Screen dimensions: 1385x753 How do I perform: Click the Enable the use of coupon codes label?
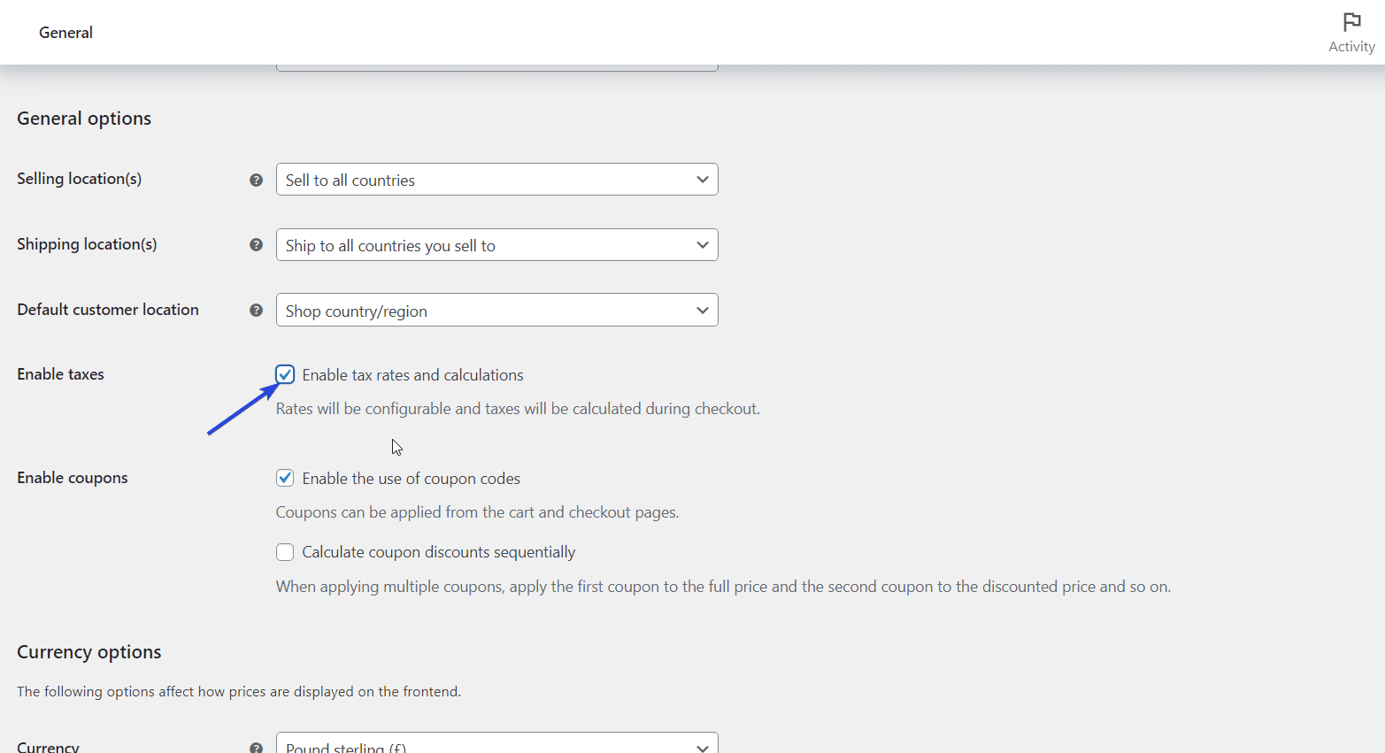click(412, 479)
